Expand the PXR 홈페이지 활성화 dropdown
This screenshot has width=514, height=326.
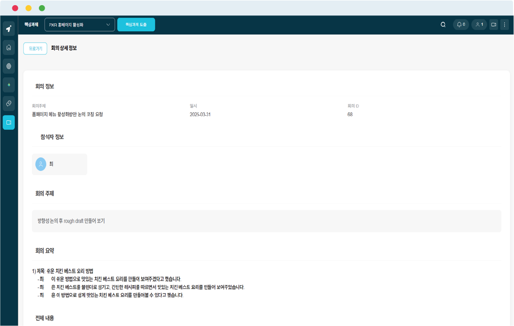(80, 25)
